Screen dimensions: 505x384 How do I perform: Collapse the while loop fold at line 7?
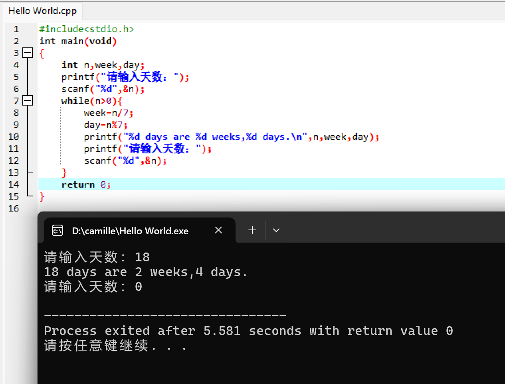pos(28,100)
